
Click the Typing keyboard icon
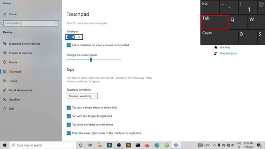click(5, 81)
